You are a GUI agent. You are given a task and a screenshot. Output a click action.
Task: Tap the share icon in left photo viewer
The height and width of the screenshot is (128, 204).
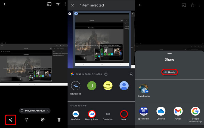pos(11,120)
